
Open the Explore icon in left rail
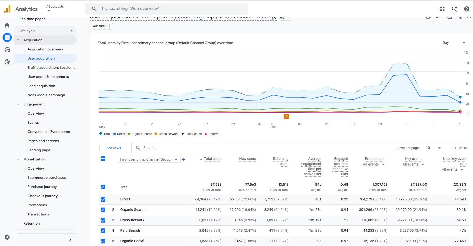[7, 50]
